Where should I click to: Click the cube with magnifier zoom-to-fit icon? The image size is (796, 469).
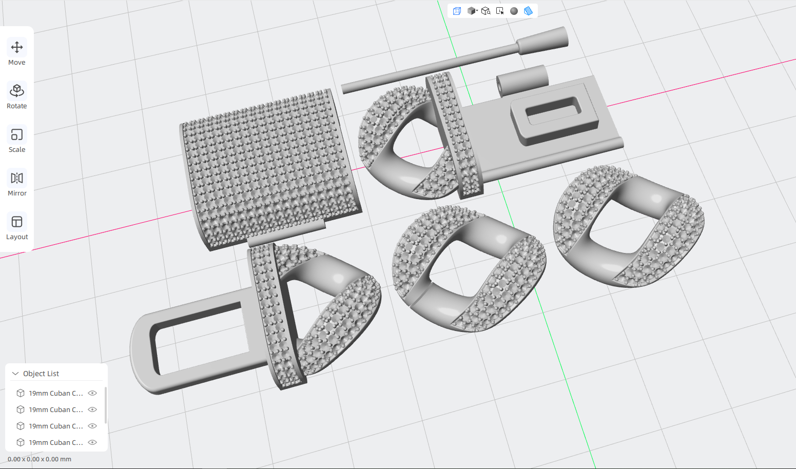486,11
